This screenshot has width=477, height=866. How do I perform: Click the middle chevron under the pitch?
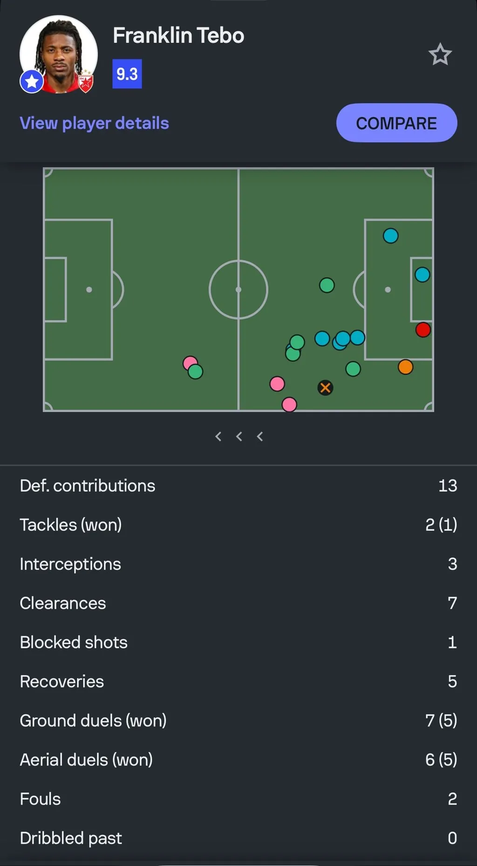click(x=239, y=436)
